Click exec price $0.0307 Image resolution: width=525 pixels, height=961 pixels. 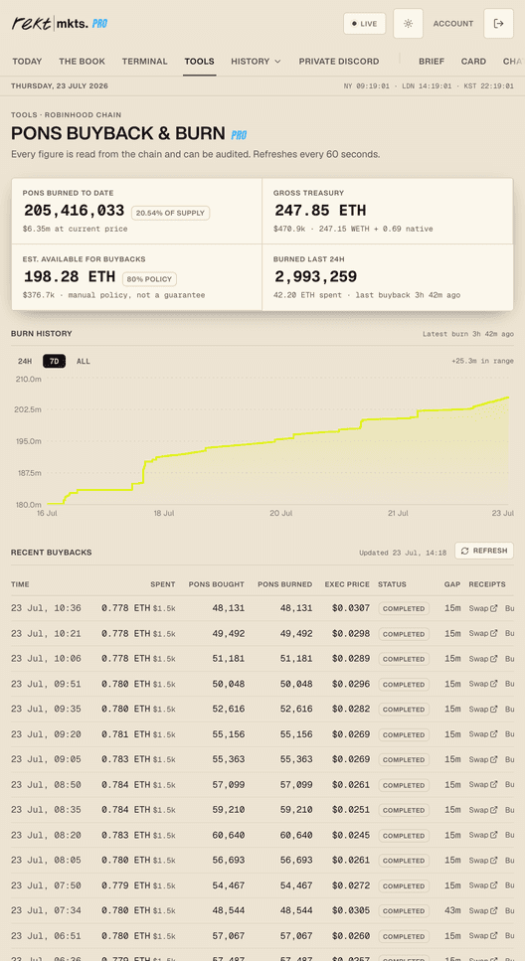(x=351, y=608)
